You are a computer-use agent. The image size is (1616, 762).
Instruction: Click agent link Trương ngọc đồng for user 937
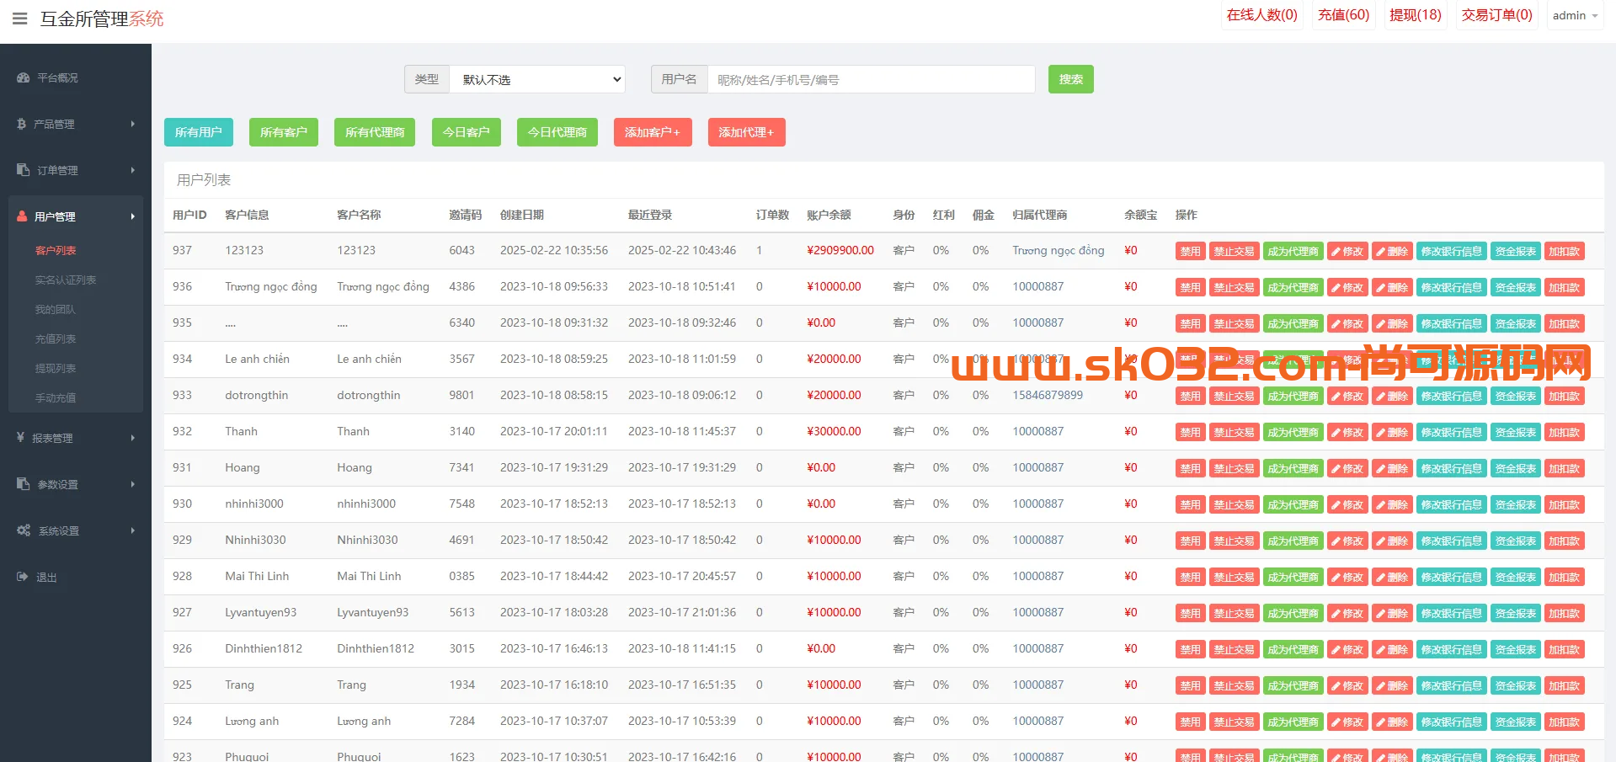1058,251
